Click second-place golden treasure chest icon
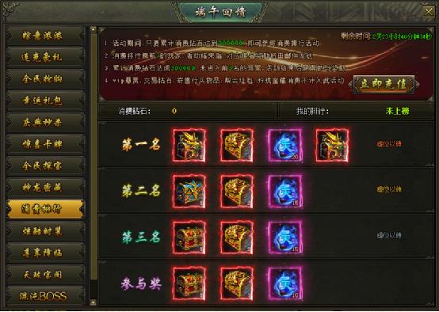The image size is (439, 312). (237, 192)
